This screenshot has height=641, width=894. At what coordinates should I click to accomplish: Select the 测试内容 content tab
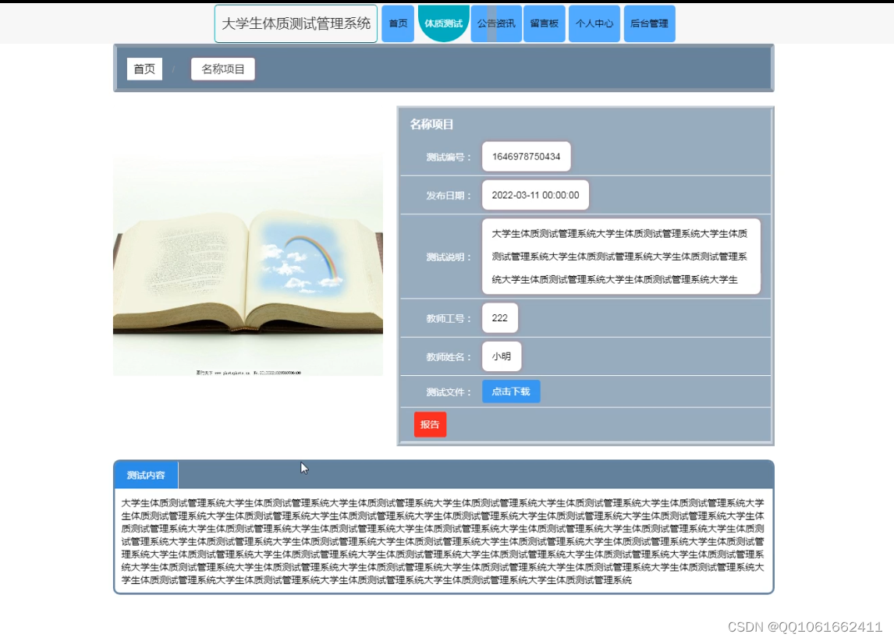pyautogui.click(x=146, y=474)
